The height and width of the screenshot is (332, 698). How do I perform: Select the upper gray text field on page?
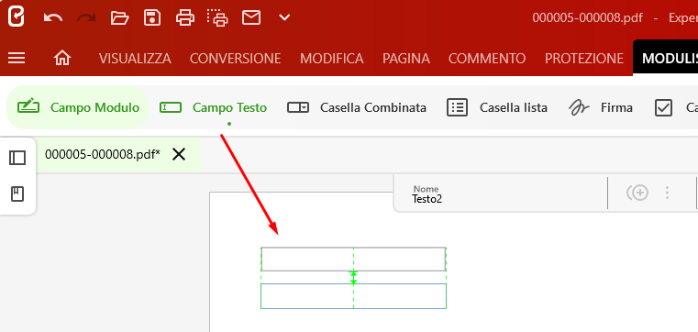[353, 259]
